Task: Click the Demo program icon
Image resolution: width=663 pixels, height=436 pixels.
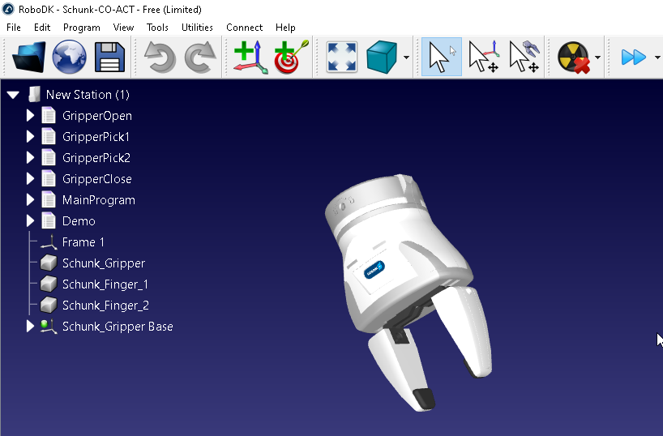Action: tap(49, 220)
